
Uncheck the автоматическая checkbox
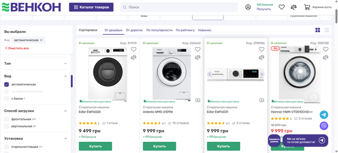click(7, 84)
